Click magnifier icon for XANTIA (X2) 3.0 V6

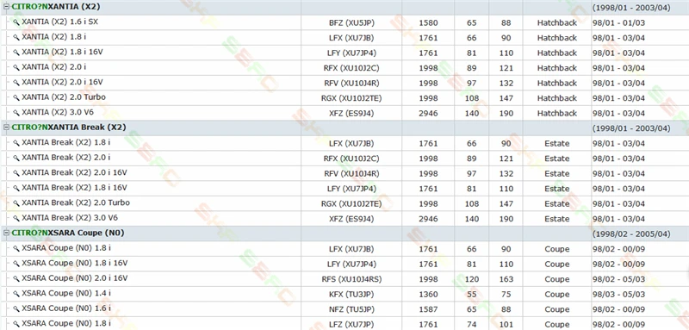click(16, 113)
